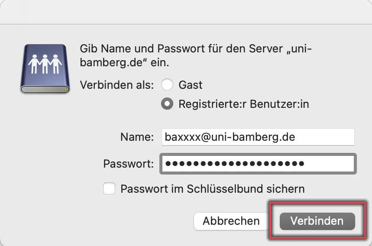Click the empty dialog title bar
Viewport: 372px width, 246px height.
tap(186, 12)
